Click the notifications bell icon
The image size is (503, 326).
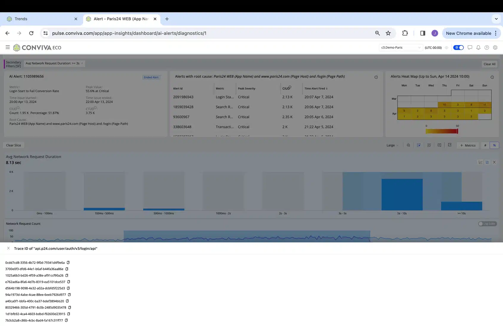point(478,47)
